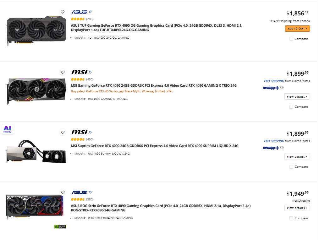Image resolution: width=325 pixels, height=240 pixels.
Task: View details for MSI Gaming X Trio
Action: click(x=297, y=97)
